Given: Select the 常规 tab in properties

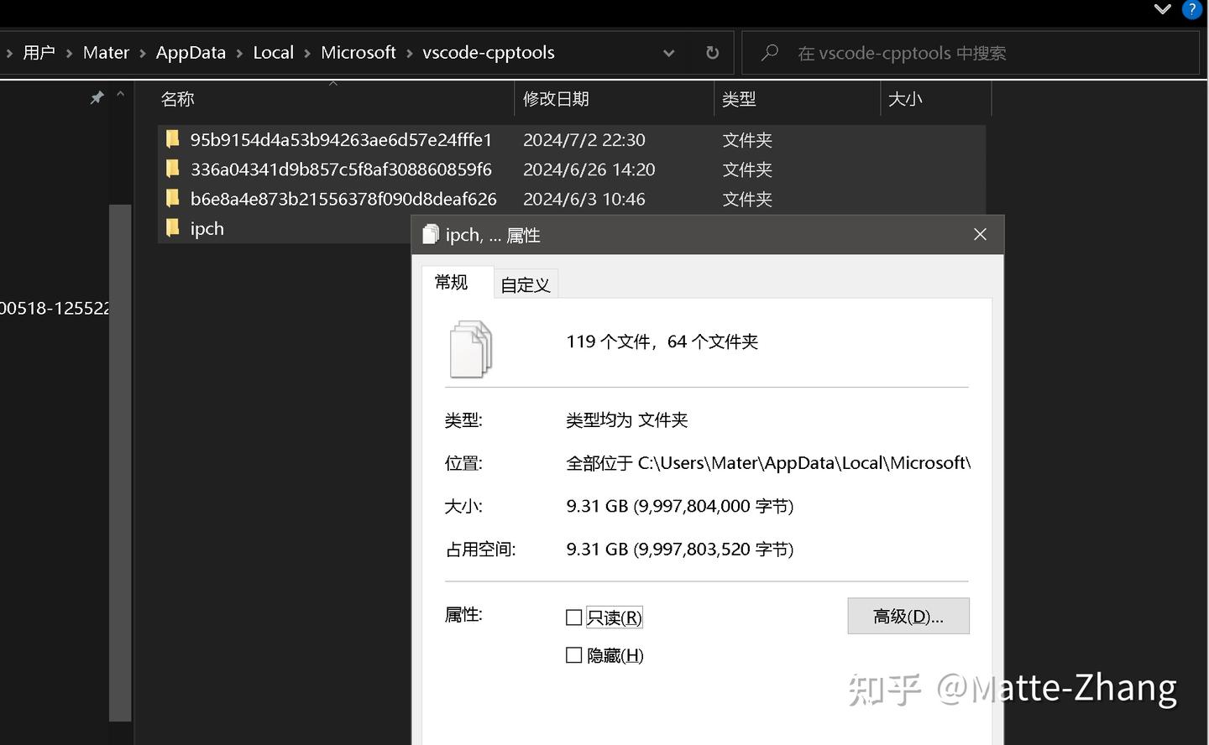Looking at the screenshot, I should click(451, 282).
